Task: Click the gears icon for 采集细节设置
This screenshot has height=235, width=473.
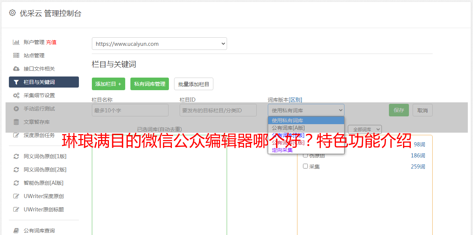Action: [16, 95]
